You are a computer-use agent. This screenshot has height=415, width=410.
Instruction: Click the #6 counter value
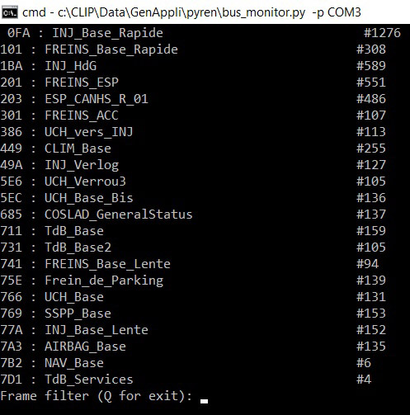(364, 363)
